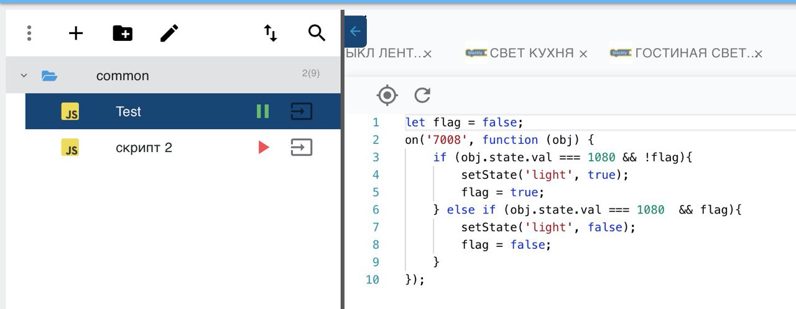The height and width of the screenshot is (309, 796).
Task: Switch to СВЕТ КУХНЯ tab
Action: coord(532,53)
